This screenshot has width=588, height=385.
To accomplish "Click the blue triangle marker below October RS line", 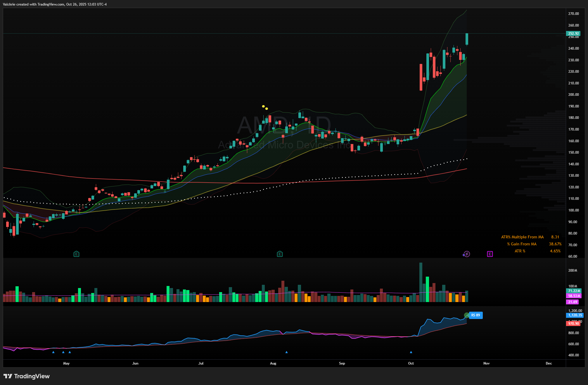I will click(x=411, y=352).
